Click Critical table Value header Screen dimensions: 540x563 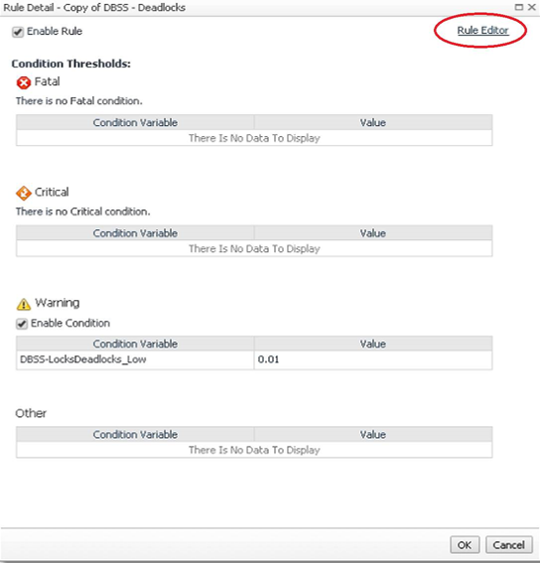[x=372, y=233]
